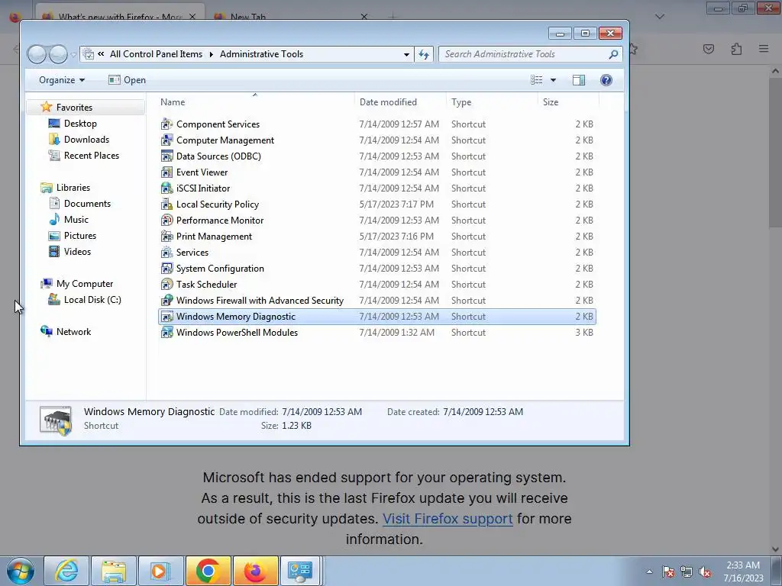
Task: Select the Data Sources (ODBC) icon
Action: pyautogui.click(x=167, y=156)
